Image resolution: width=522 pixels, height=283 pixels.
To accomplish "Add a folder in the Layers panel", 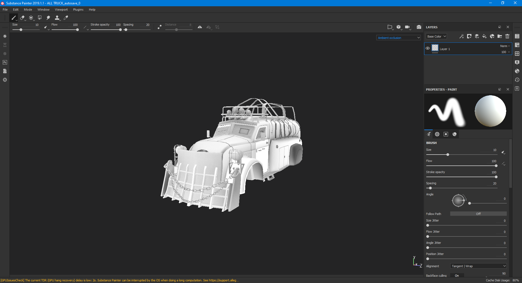I will (x=500, y=36).
